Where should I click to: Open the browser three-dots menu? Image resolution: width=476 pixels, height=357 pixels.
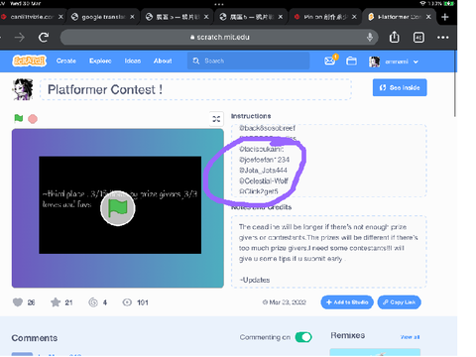pos(443,38)
